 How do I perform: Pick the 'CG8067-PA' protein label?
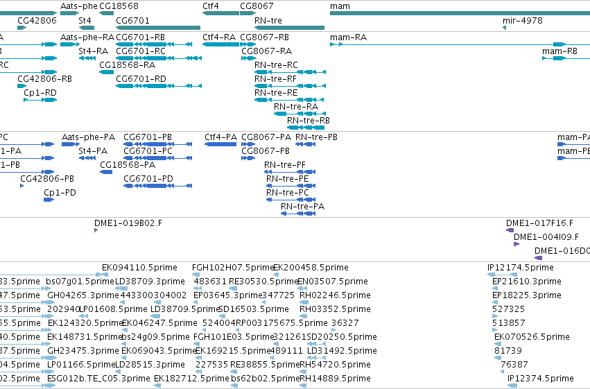266,137
